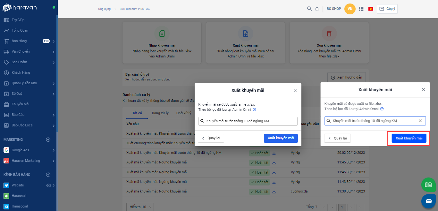The image size is (438, 211).
Task: Toggle the Website eye visibility icon
Action: pyautogui.click(x=49, y=185)
